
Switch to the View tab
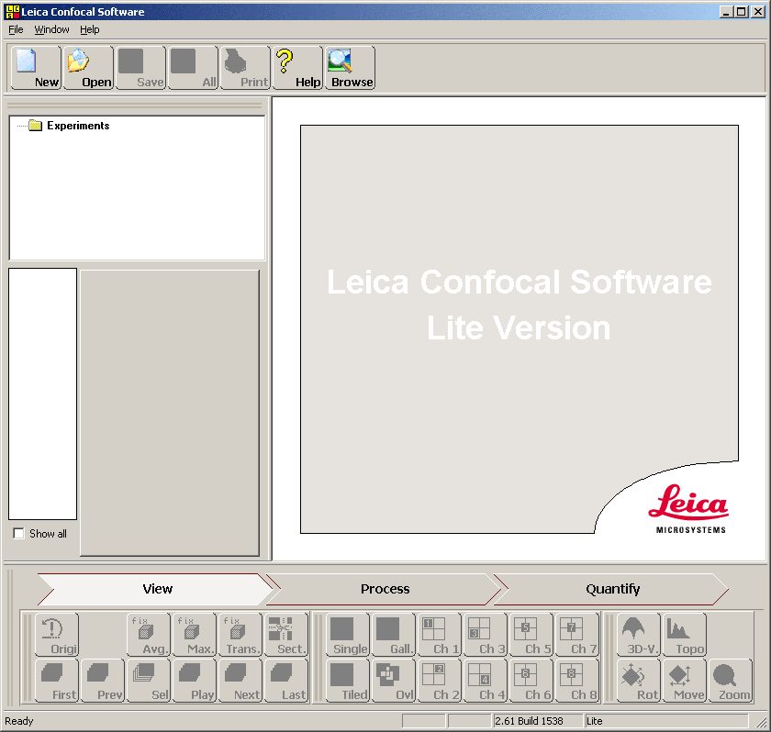pos(157,589)
